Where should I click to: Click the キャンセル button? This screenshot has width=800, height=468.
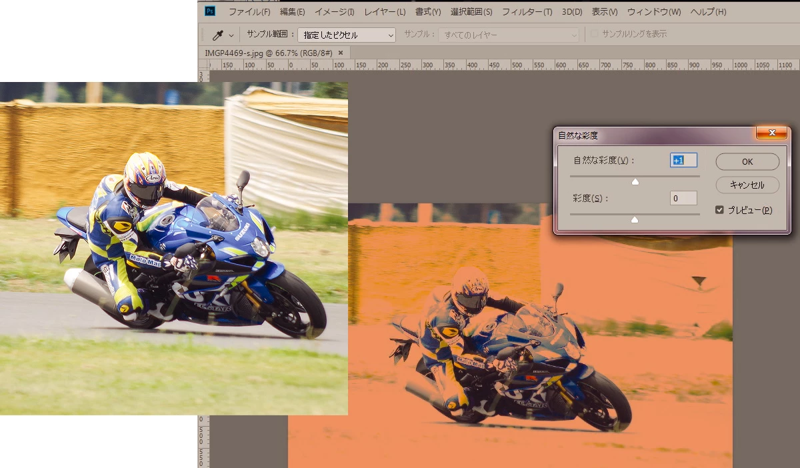[x=747, y=185]
